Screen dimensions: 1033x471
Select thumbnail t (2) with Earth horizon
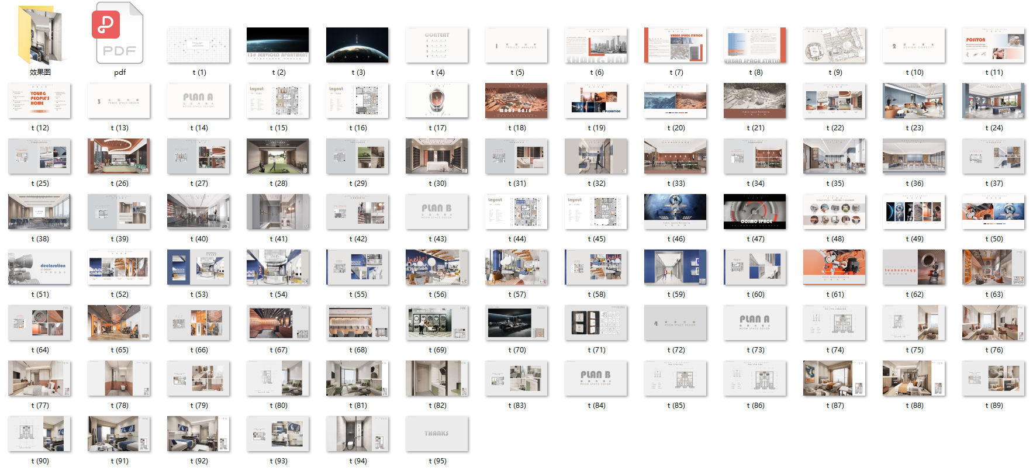278,45
